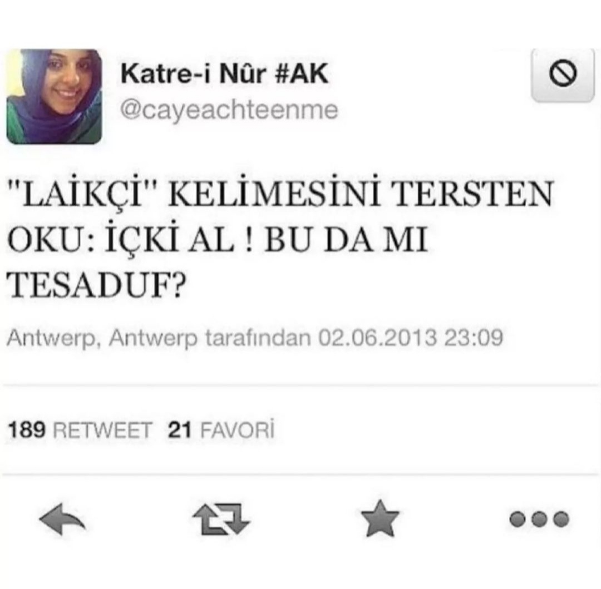This screenshot has width=601, height=589.
Task: Click the block user circle-slash button
Action: (563, 75)
